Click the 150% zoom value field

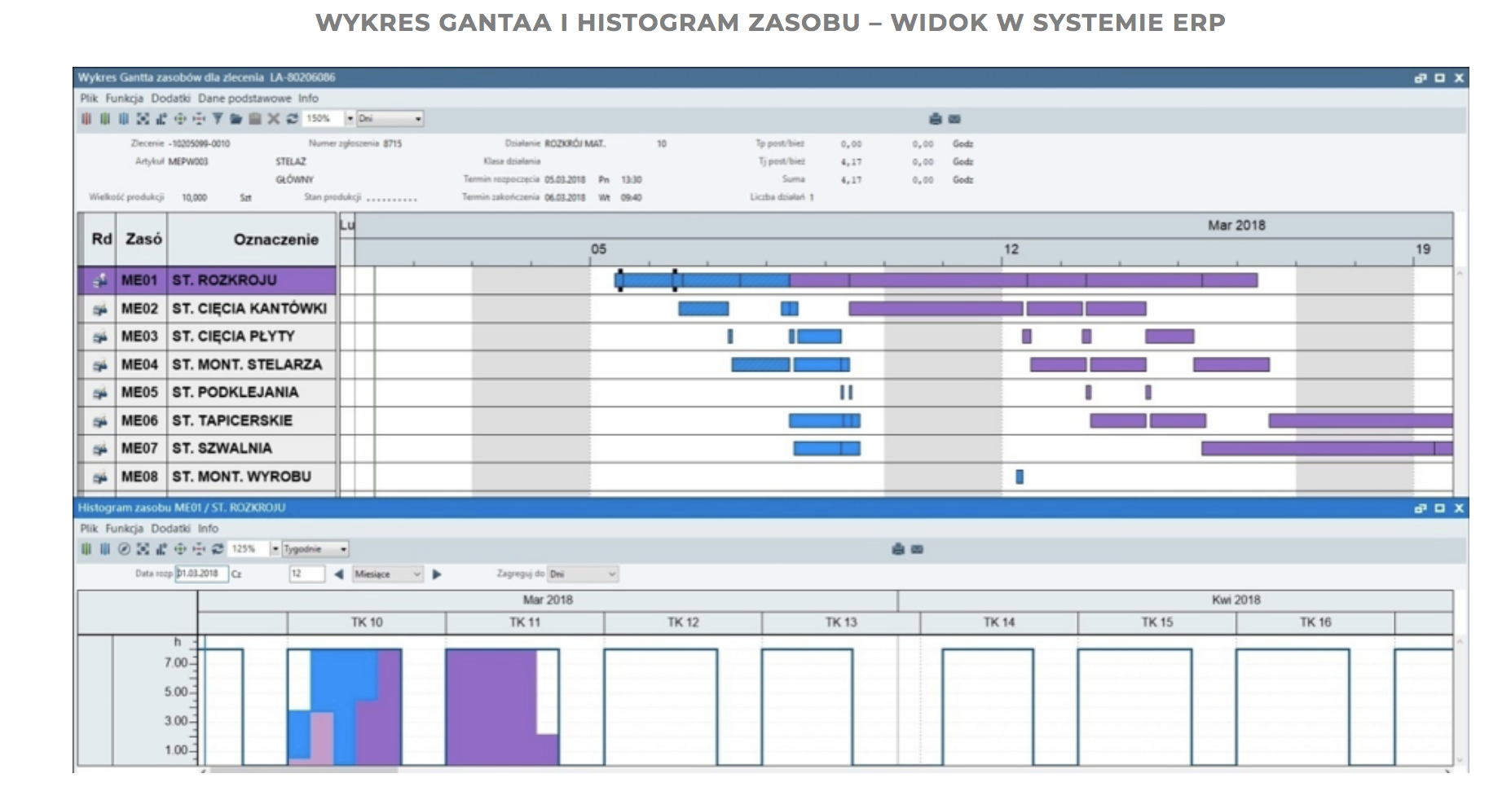tap(324, 119)
